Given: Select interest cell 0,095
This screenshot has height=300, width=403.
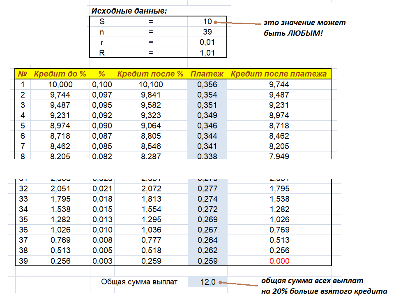Looking at the screenshot, I should [102, 105].
